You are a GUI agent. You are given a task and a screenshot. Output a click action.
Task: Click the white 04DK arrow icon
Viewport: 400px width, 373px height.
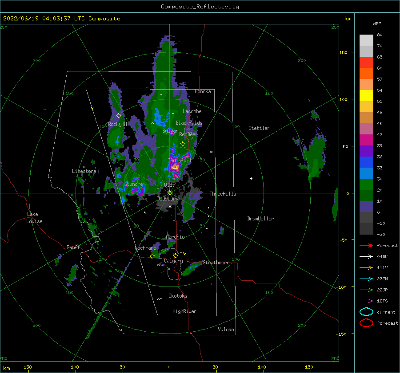(x=366, y=256)
